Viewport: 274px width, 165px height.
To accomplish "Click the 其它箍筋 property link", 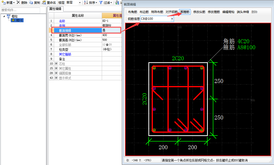I will tap(65, 54).
